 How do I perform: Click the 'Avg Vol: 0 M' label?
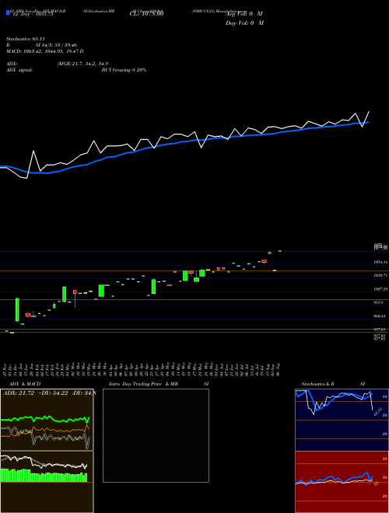244,14
